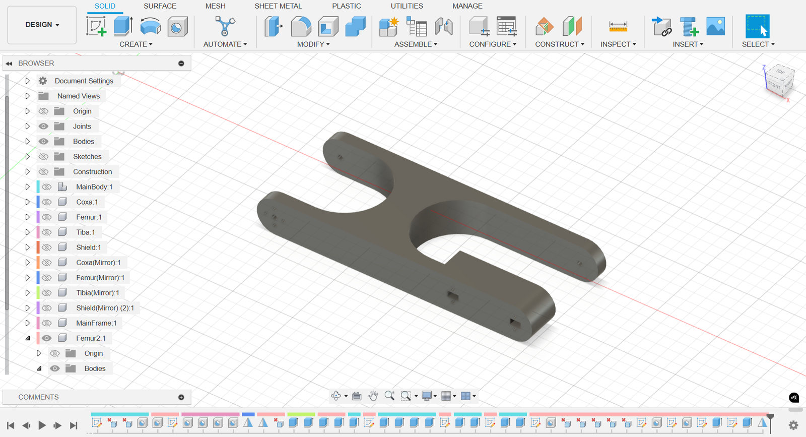Click the Measure tool icon

click(x=618, y=26)
